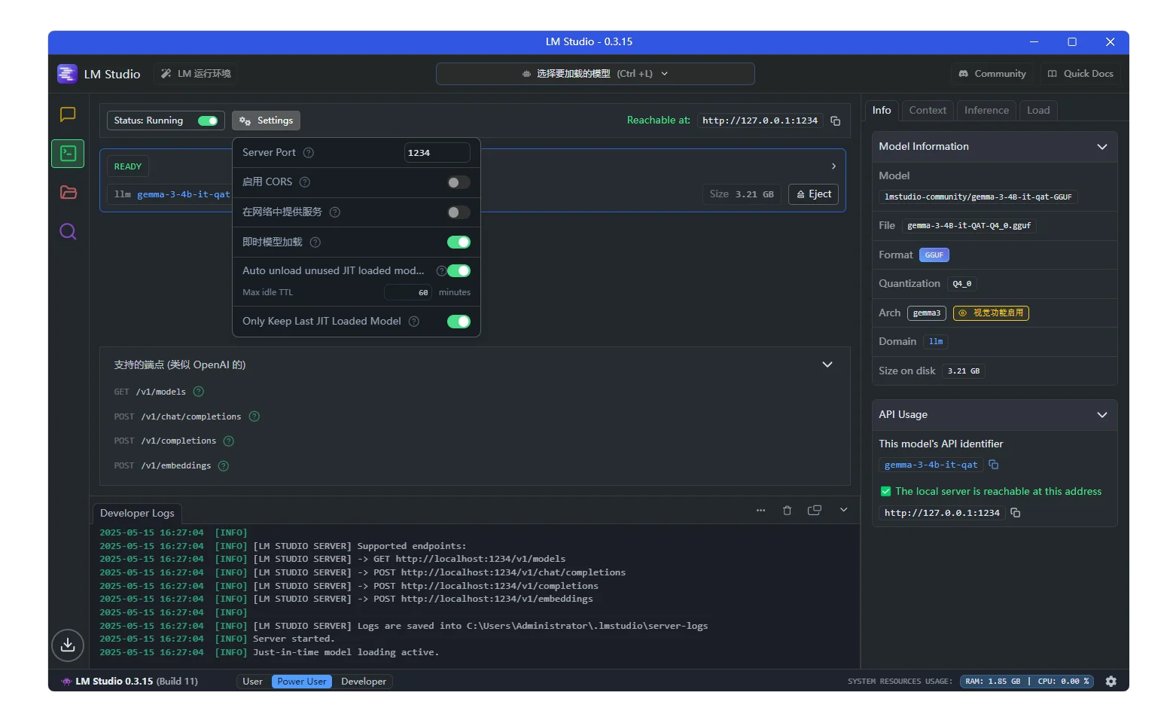Select Power User mode
This screenshot has height=726, width=1173.
pos(302,682)
